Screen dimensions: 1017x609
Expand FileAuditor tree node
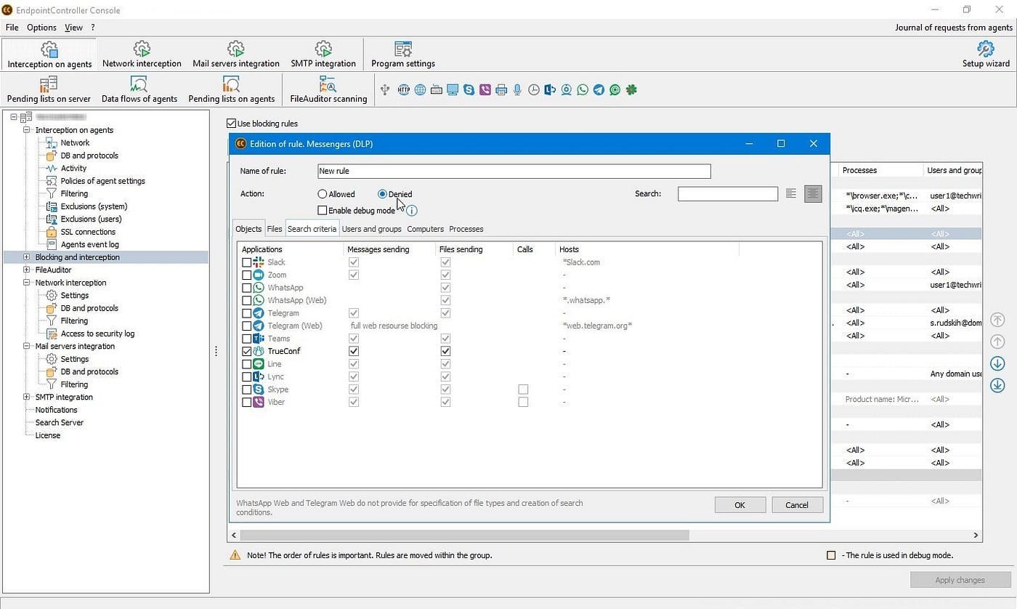[27, 270]
